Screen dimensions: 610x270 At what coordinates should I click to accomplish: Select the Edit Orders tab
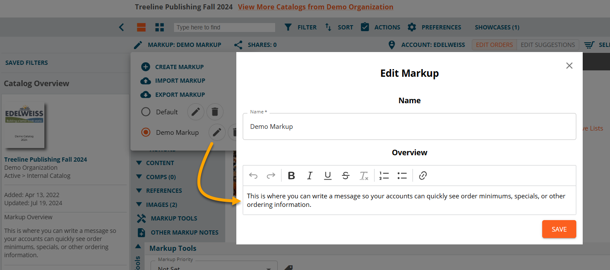[x=494, y=45]
